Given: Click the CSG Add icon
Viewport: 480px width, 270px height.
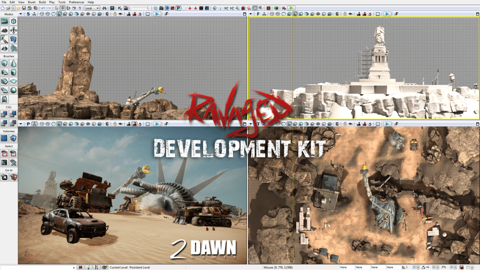Looking at the screenshot, I should [x=4, y=114].
